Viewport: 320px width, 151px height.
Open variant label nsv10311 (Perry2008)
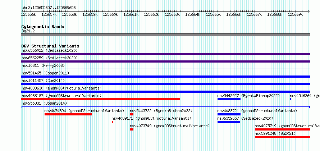43,65
